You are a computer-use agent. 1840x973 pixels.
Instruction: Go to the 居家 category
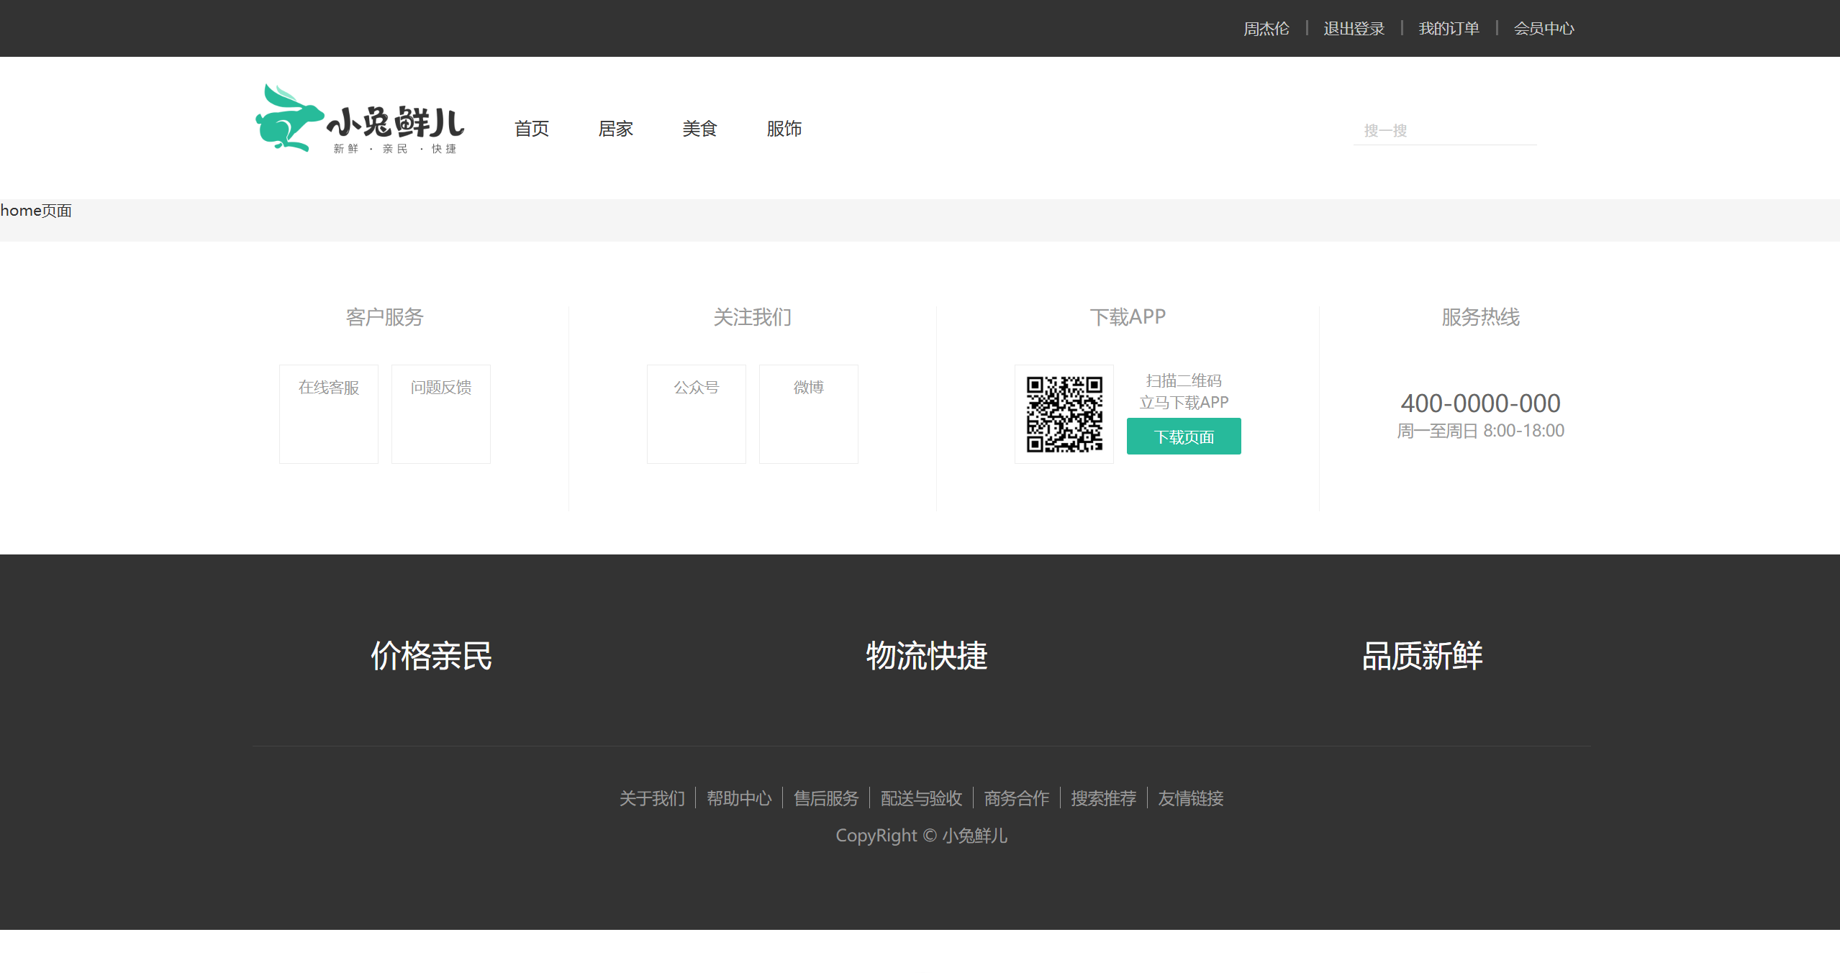[x=615, y=129]
